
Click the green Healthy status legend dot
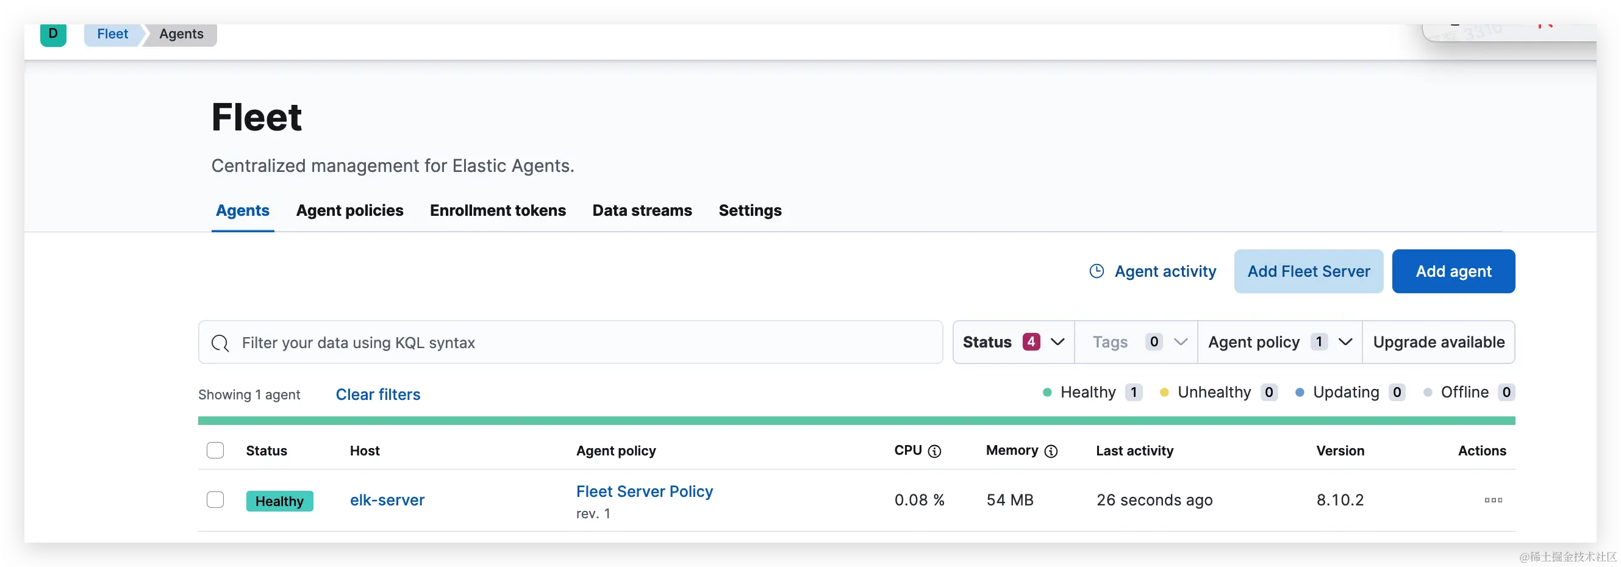1047,393
